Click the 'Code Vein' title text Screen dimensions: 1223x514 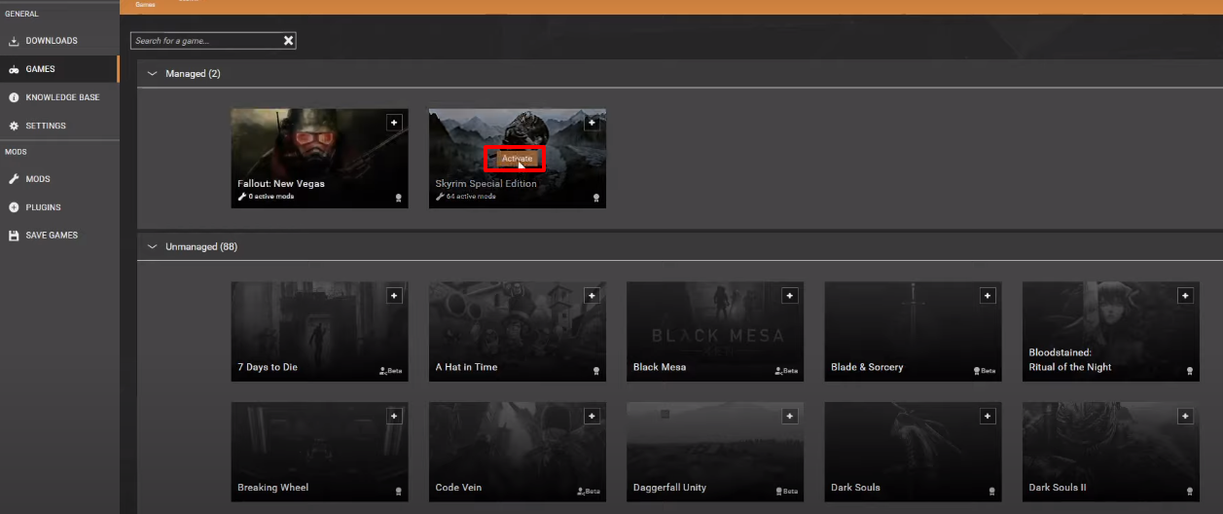(x=458, y=488)
